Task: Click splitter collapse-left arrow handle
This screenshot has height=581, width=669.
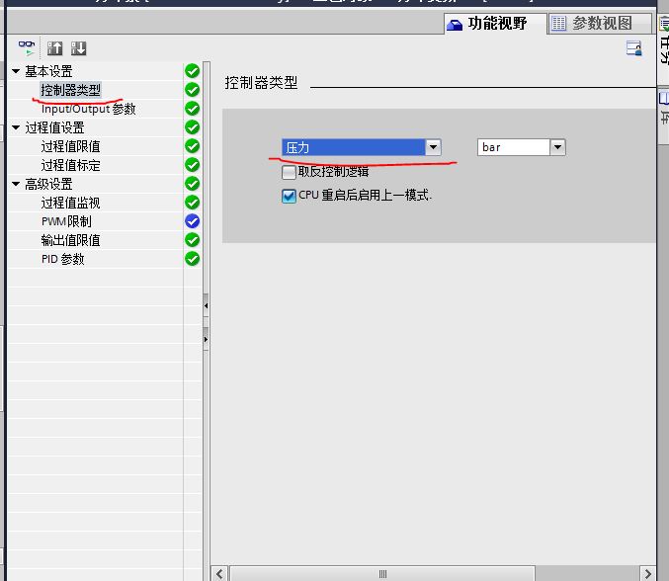Action: pos(207,305)
